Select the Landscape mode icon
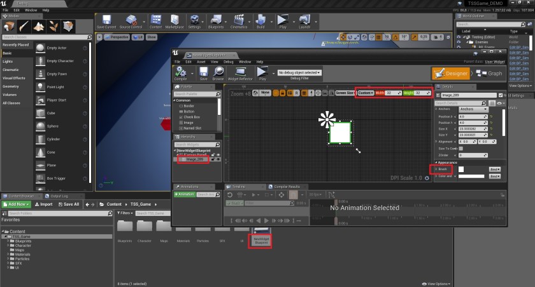The height and width of the screenshot is (287, 535). coord(39,27)
